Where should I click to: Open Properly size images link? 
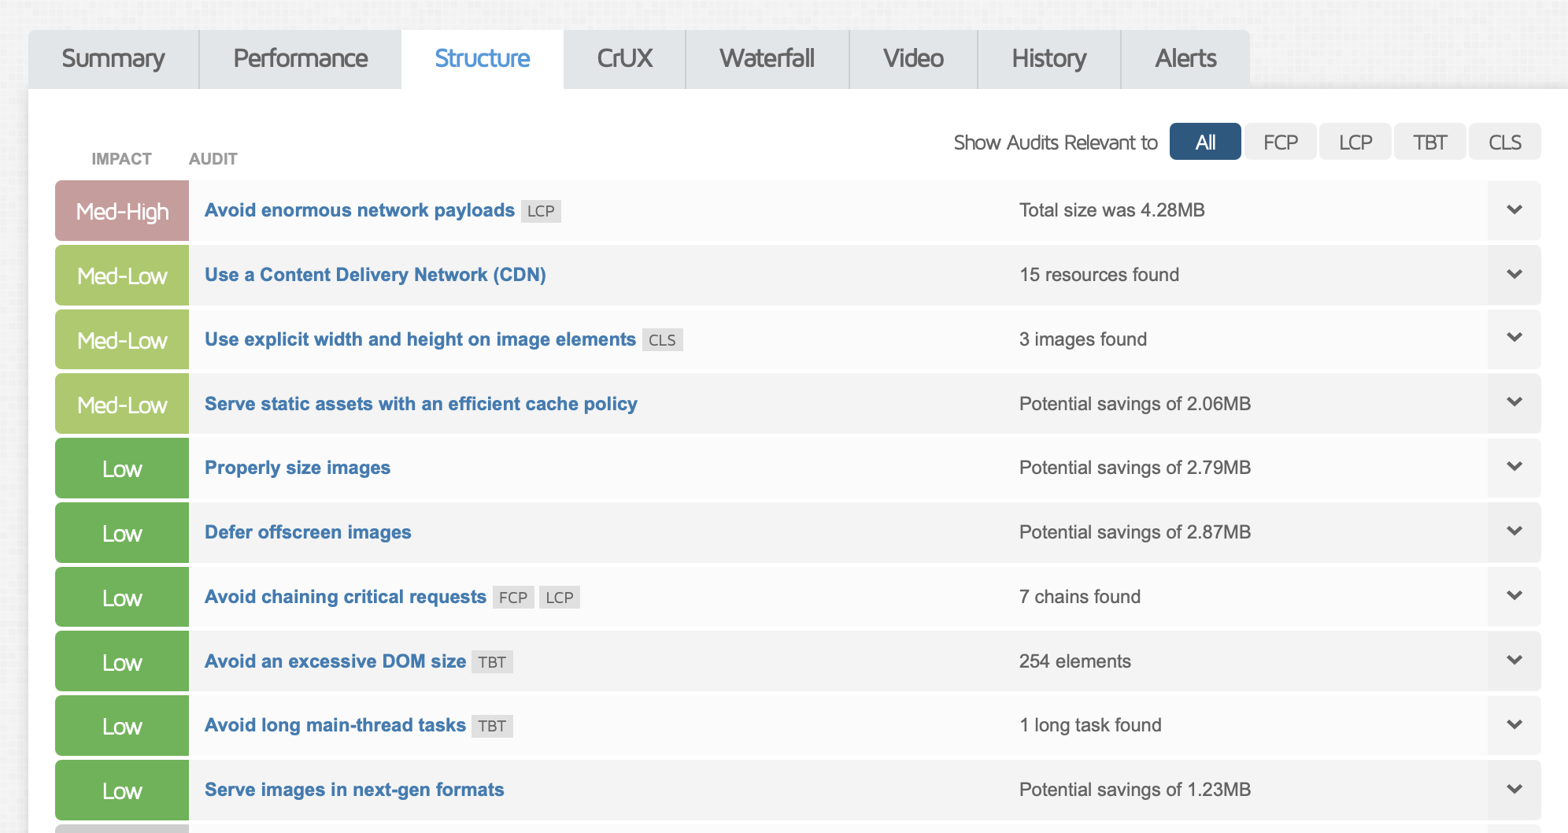click(298, 468)
